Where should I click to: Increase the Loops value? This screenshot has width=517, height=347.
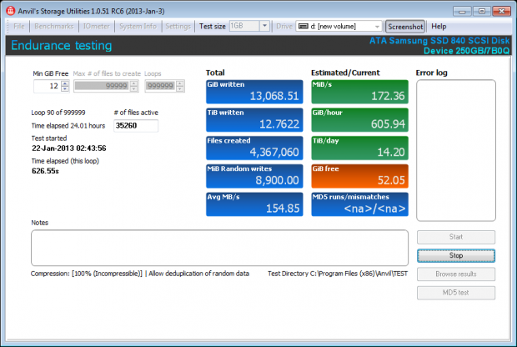180,83
